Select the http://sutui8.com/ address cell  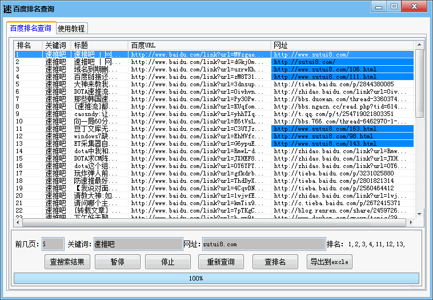point(342,62)
